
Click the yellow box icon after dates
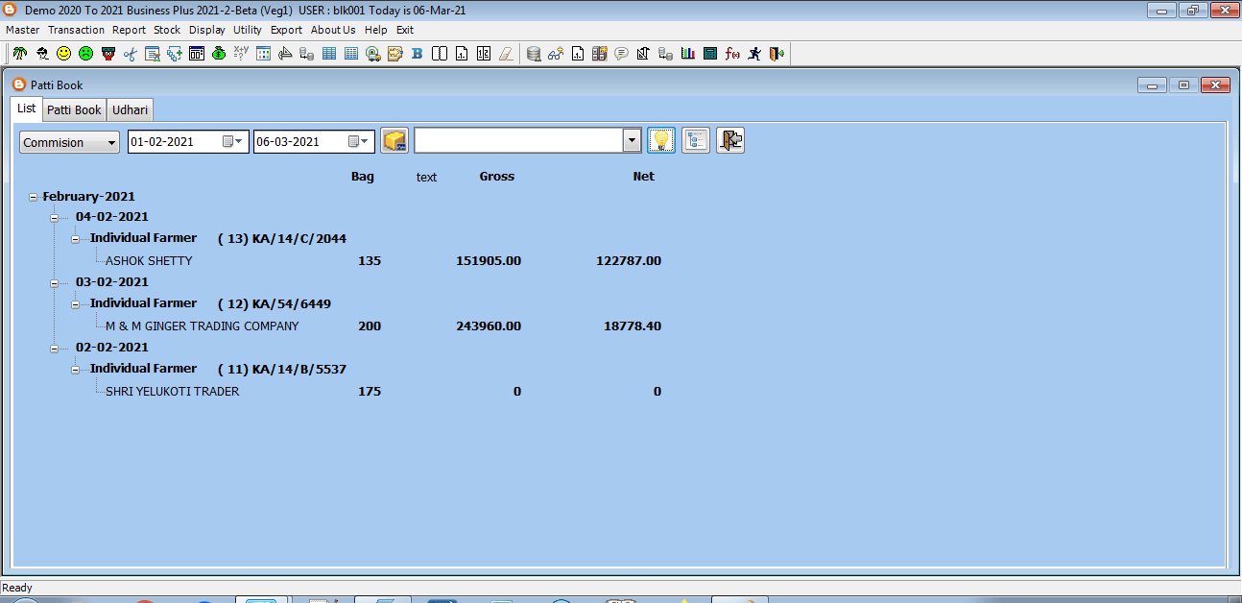(x=394, y=140)
